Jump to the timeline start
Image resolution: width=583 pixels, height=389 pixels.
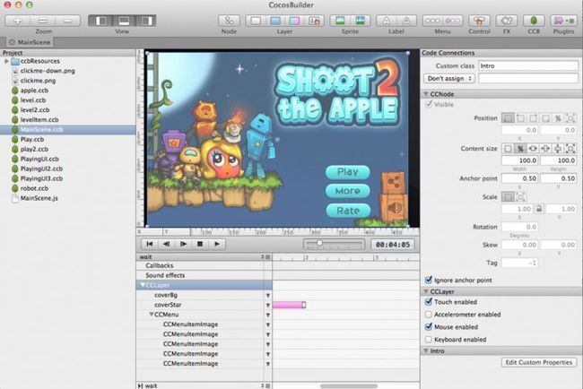(150, 244)
